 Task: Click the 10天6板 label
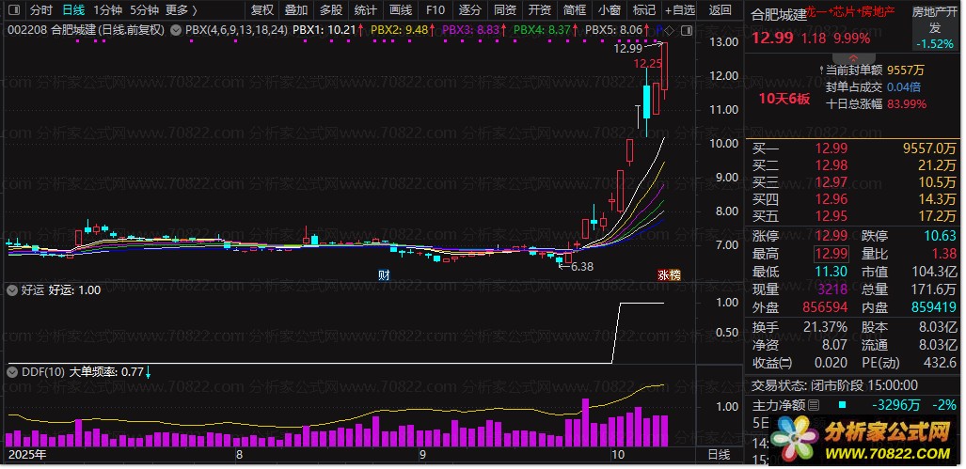[x=784, y=99]
